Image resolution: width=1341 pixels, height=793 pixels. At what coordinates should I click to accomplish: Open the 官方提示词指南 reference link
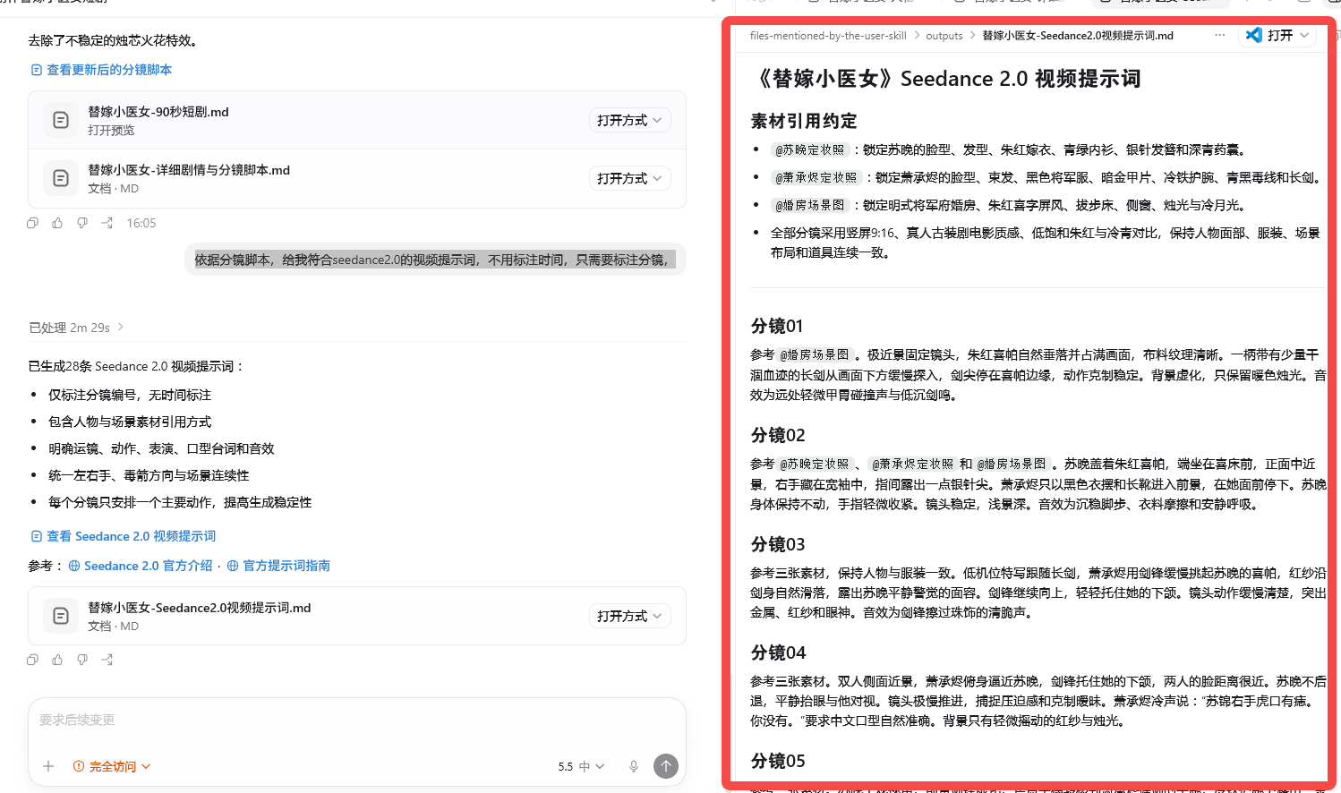coord(278,566)
